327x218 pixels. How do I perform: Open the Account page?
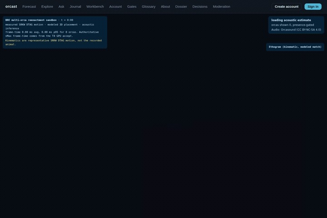(115, 6)
